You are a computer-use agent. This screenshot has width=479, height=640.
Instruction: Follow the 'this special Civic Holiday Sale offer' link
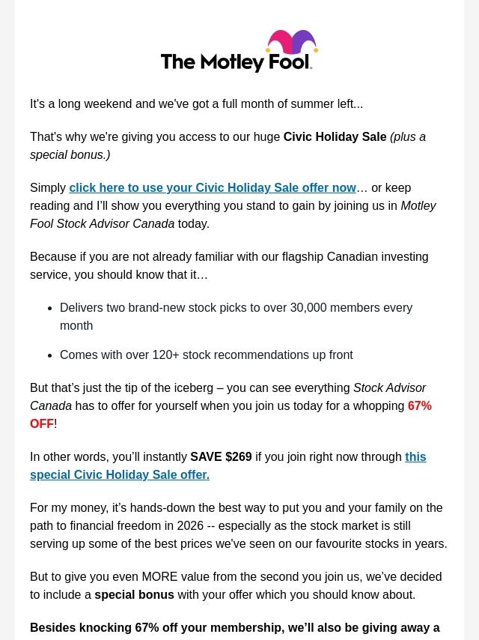pos(228,465)
